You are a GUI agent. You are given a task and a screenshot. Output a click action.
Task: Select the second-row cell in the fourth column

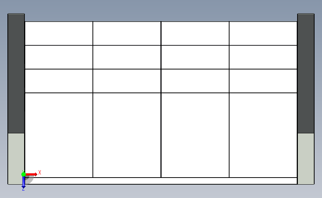pyautogui.click(x=263, y=57)
